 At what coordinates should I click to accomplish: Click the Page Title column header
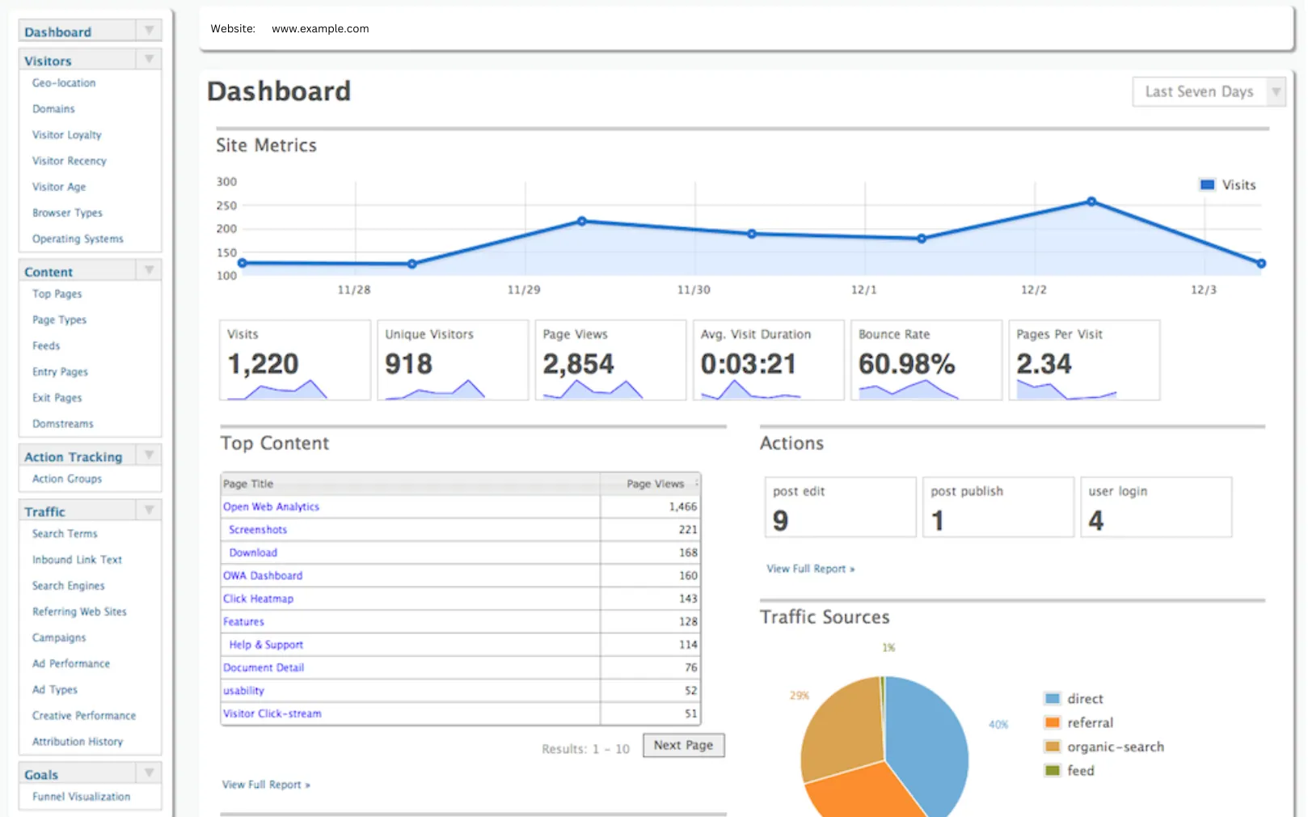[411, 484]
